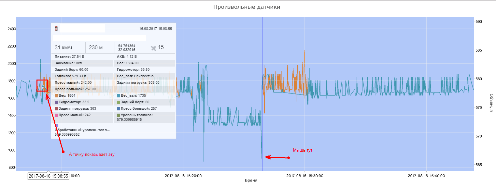Click the tooltip timestamp 16.08.2017 15:08:55

point(155,29)
